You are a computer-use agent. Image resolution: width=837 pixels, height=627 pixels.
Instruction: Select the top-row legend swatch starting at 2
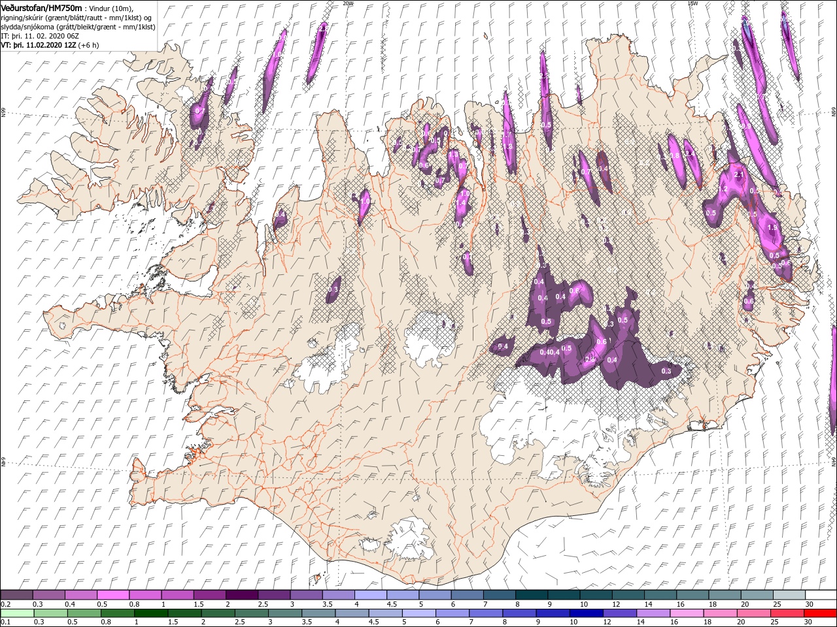click(242, 595)
